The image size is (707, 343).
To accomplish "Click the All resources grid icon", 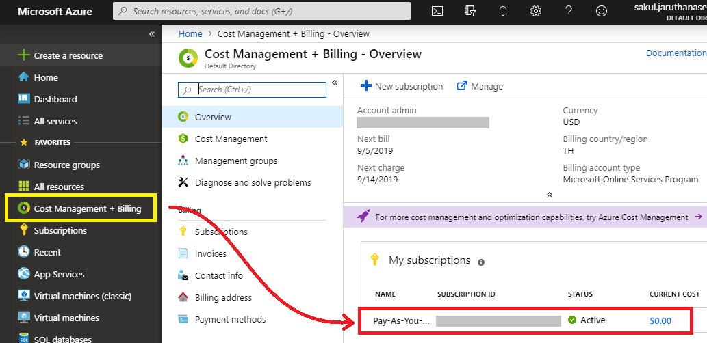I will pos(23,187).
